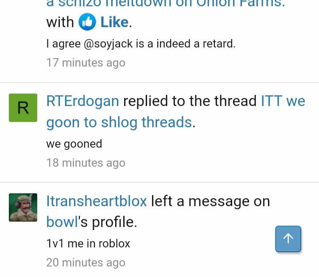Visit bowl's profile link
This screenshot has width=319, height=277.
point(62,222)
